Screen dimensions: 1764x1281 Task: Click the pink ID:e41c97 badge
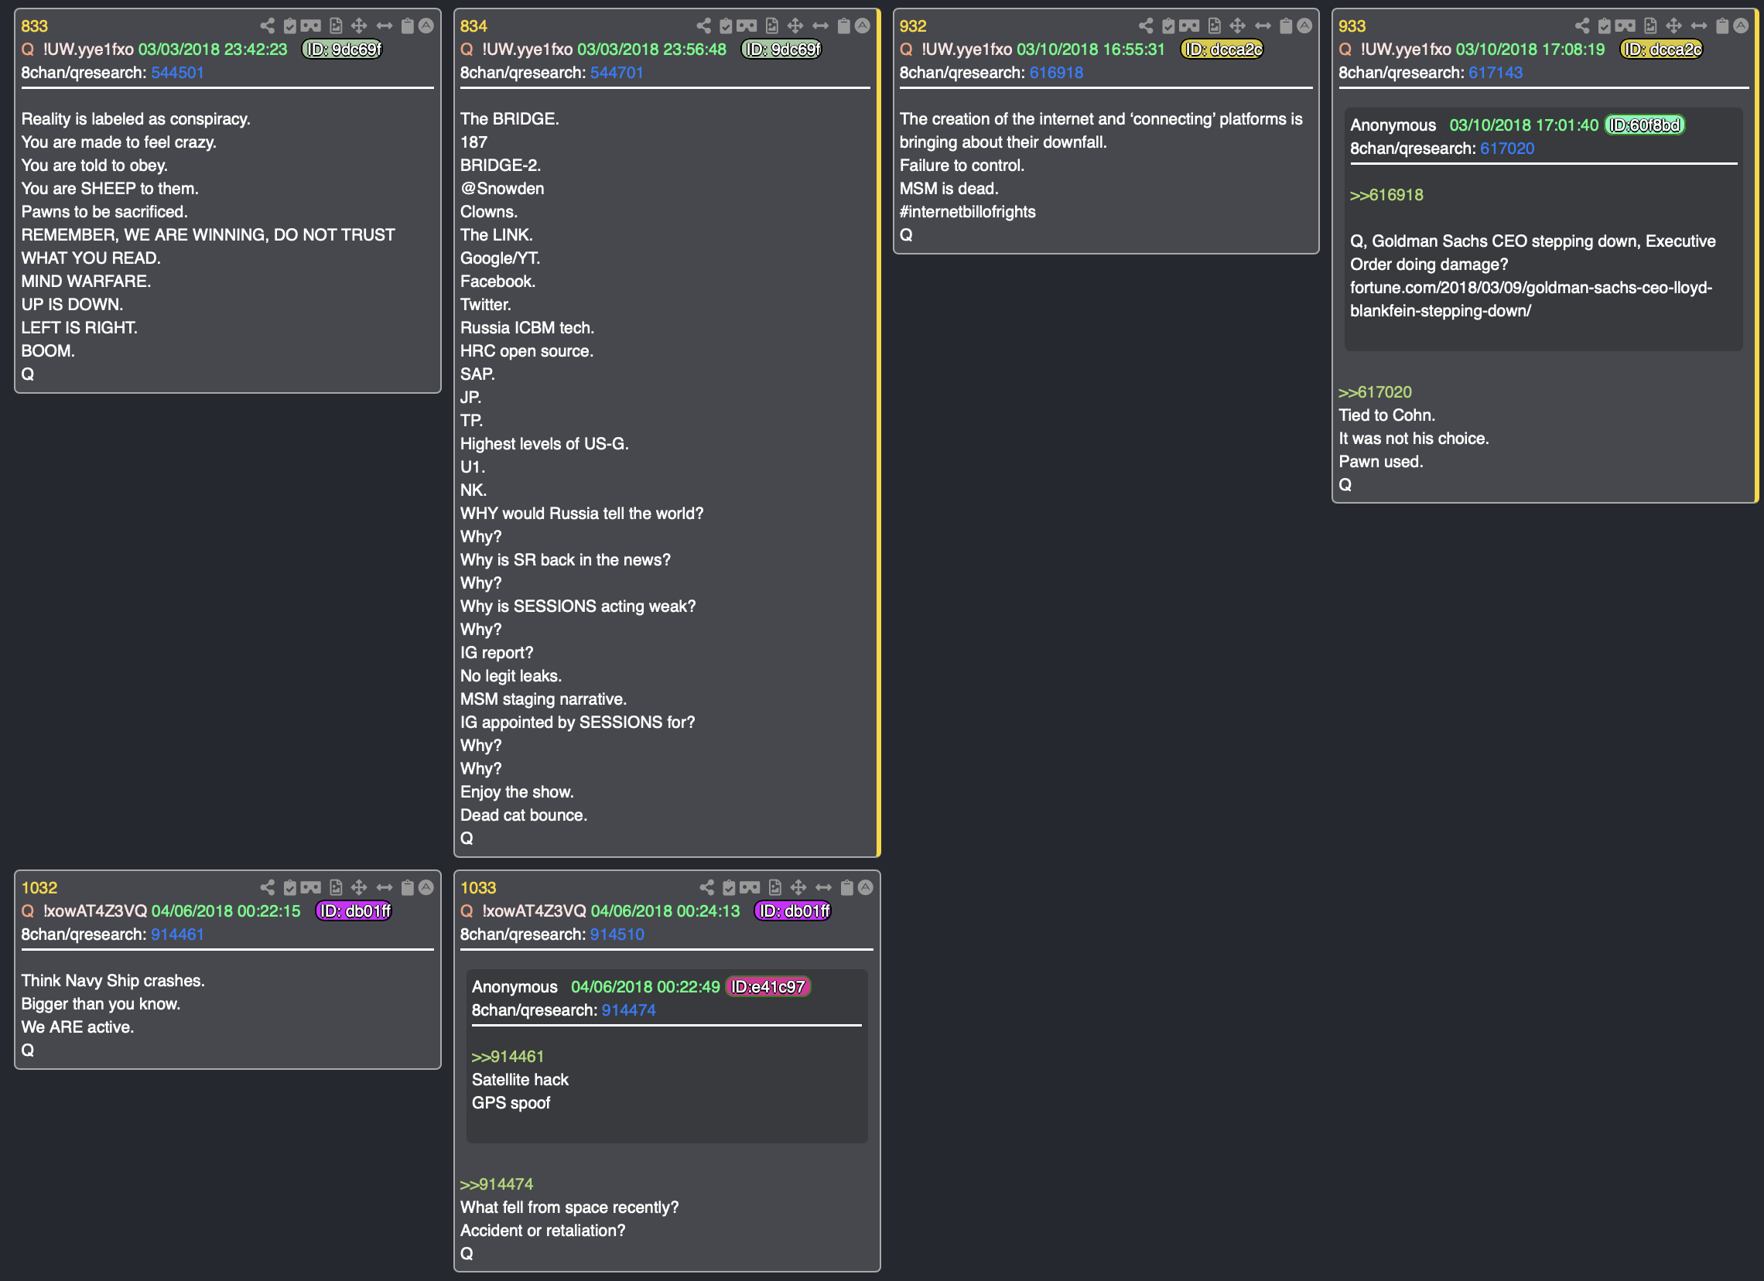(x=767, y=987)
